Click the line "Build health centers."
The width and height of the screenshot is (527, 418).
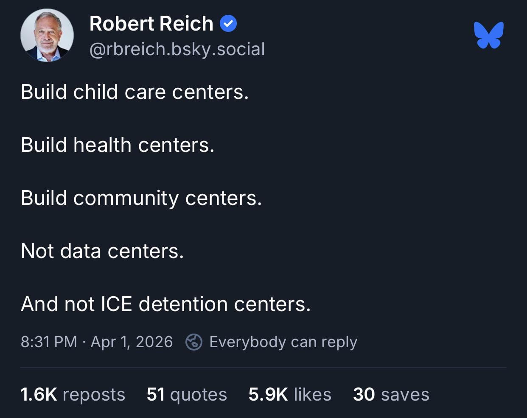pos(118,145)
